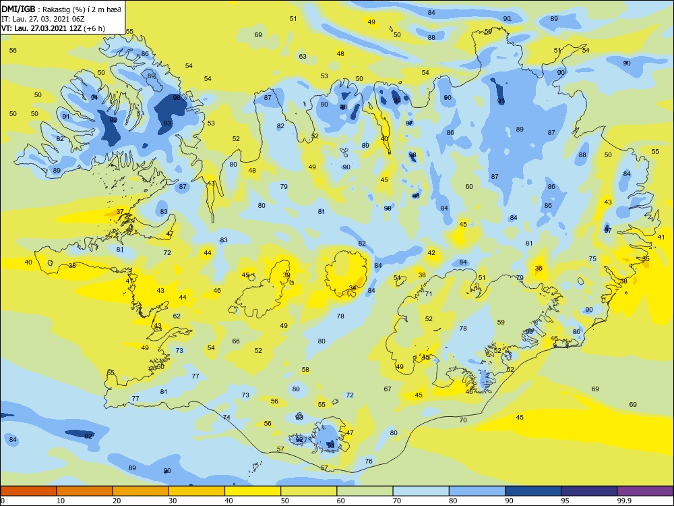Viewport: 674px width, 506px height.
Task: Click the legend scale label '10'
Action: [60, 501]
